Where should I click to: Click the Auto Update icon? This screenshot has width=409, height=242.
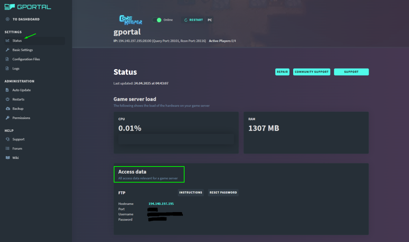7,90
